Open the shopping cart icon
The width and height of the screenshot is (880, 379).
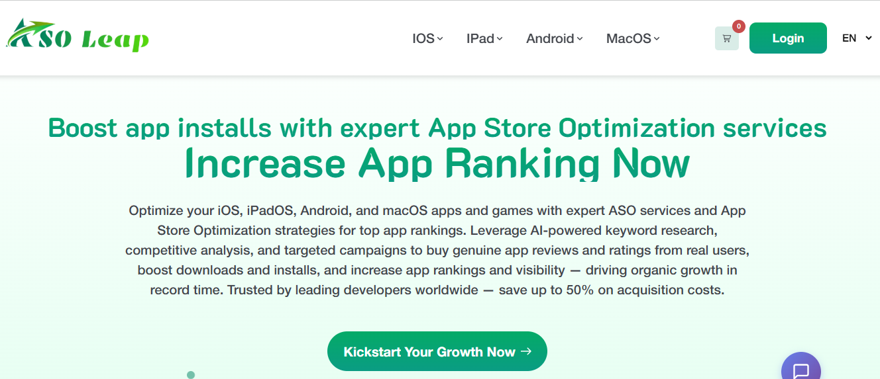click(726, 38)
